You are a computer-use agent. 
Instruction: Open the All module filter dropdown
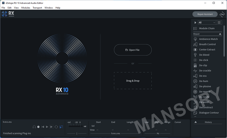[207, 23]
